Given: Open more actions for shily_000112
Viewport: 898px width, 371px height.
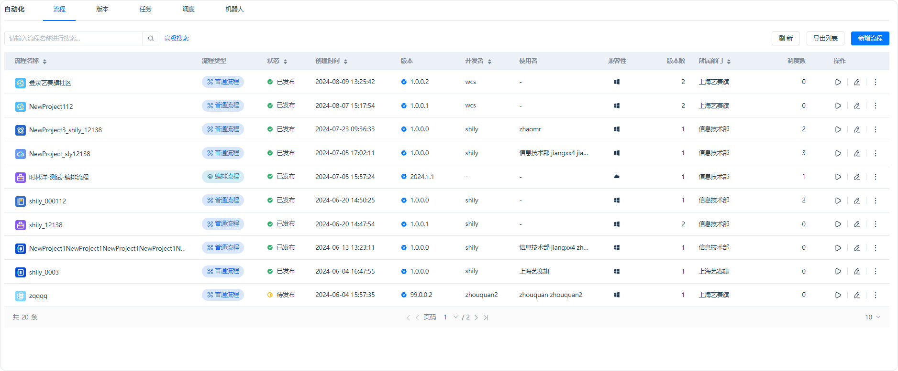Looking at the screenshot, I should (876, 201).
